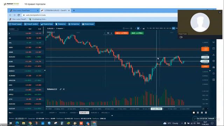224x126 pixels.
Task: Select the line chart type icon
Action: pyautogui.click(x=141, y=28)
